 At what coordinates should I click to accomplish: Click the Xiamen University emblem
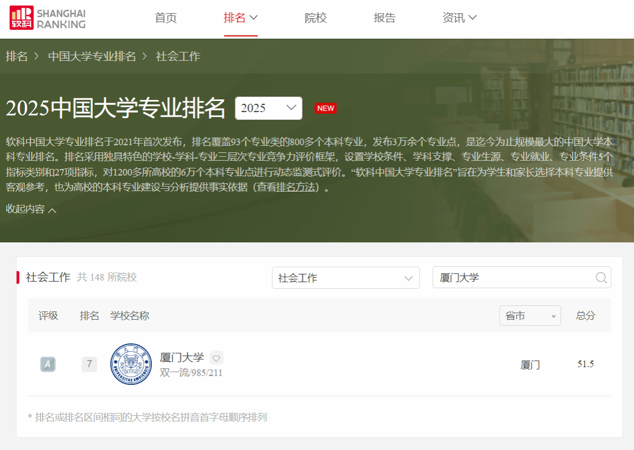click(131, 364)
